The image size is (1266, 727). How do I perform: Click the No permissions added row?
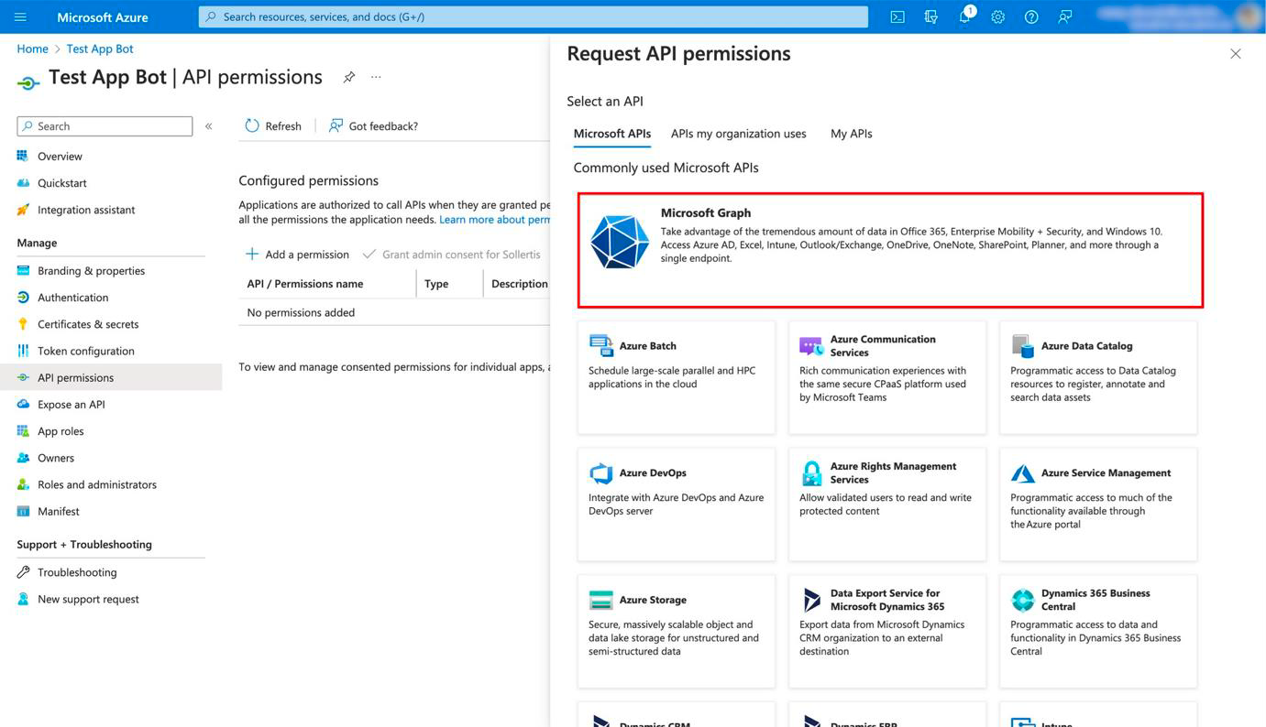[x=394, y=312]
